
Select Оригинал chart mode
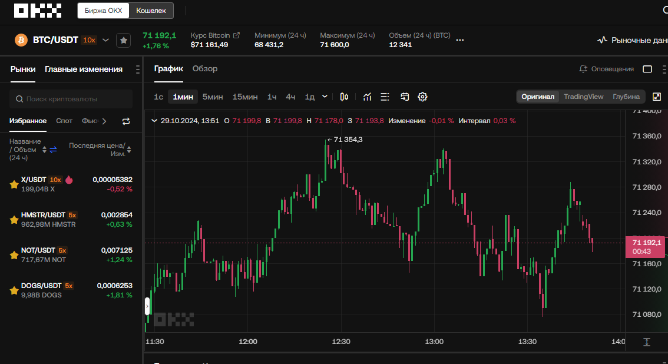(538, 97)
